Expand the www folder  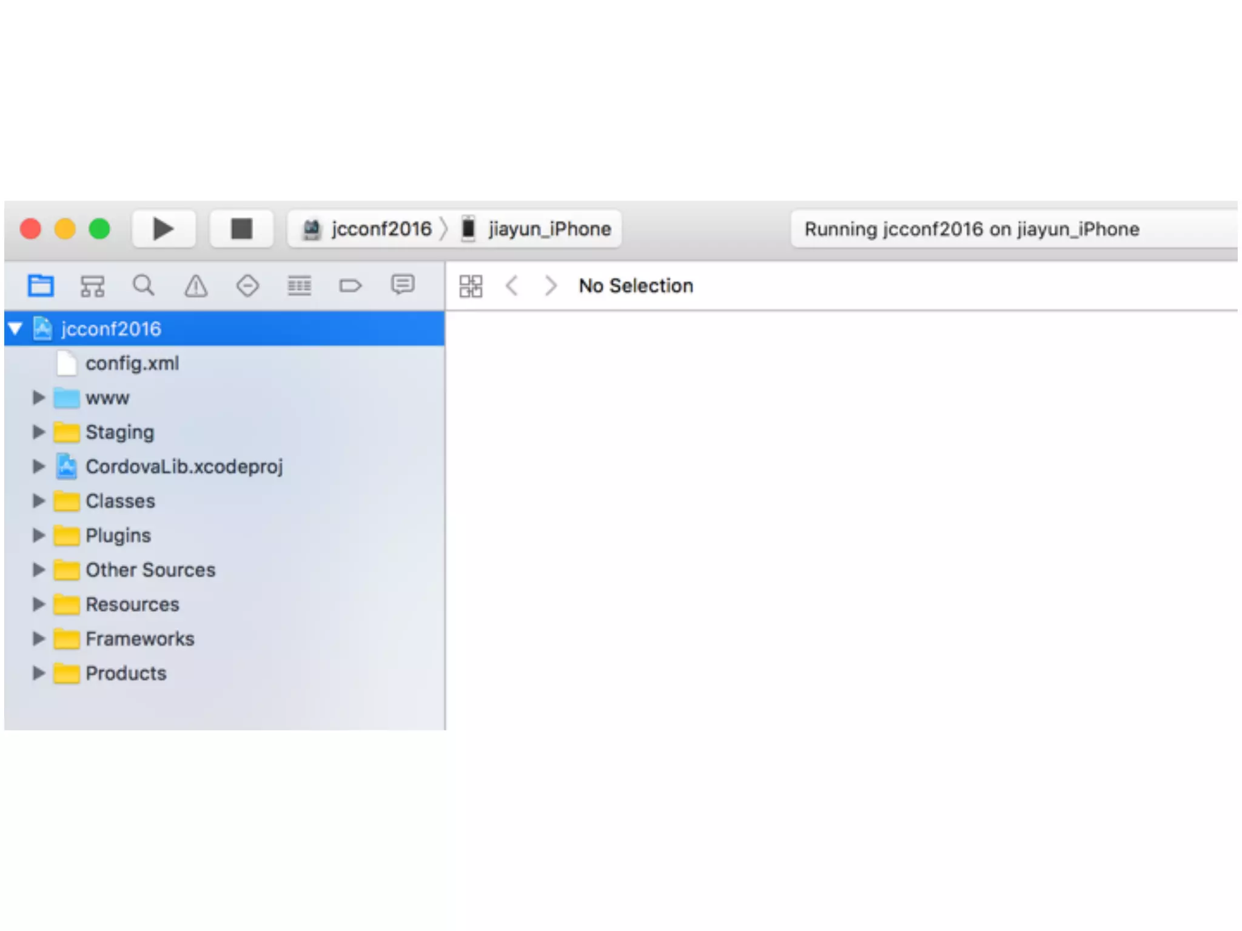(x=38, y=398)
